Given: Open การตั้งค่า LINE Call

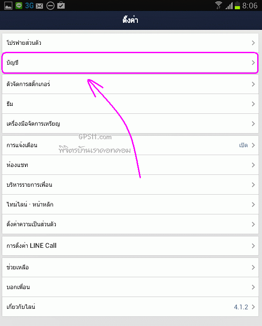Looking at the screenshot, I should click(130, 246).
